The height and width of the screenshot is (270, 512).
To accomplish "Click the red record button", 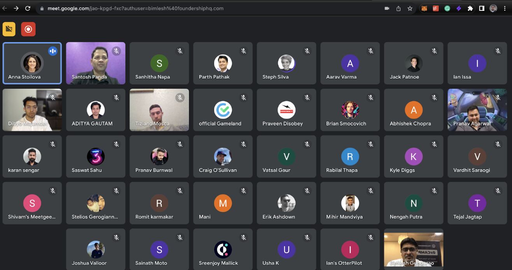I will [28, 29].
